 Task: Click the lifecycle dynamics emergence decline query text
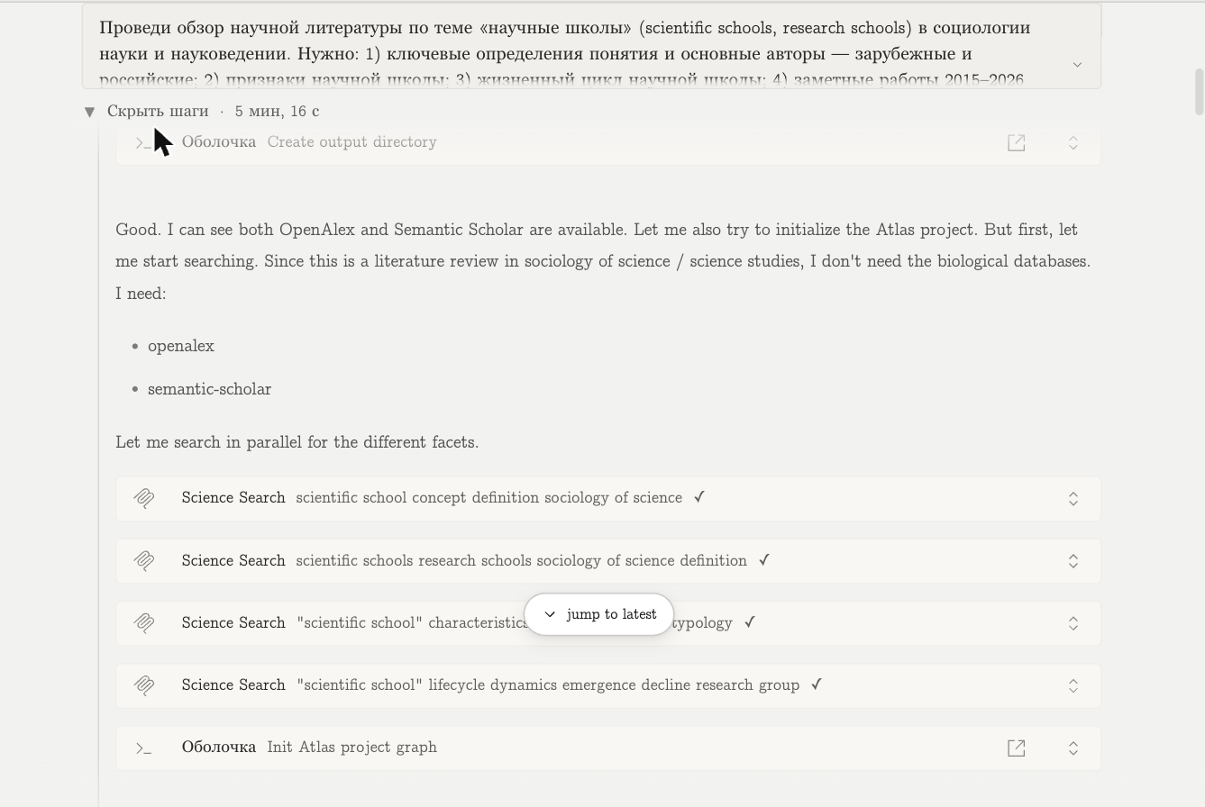[x=548, y=685]
